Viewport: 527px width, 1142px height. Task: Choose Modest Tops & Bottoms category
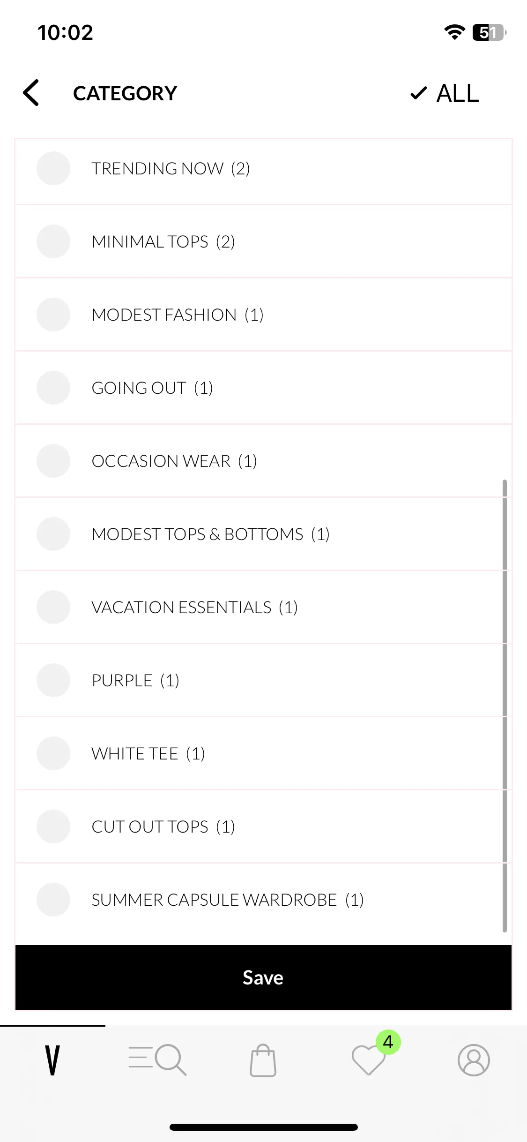click(x=263, y=534)
